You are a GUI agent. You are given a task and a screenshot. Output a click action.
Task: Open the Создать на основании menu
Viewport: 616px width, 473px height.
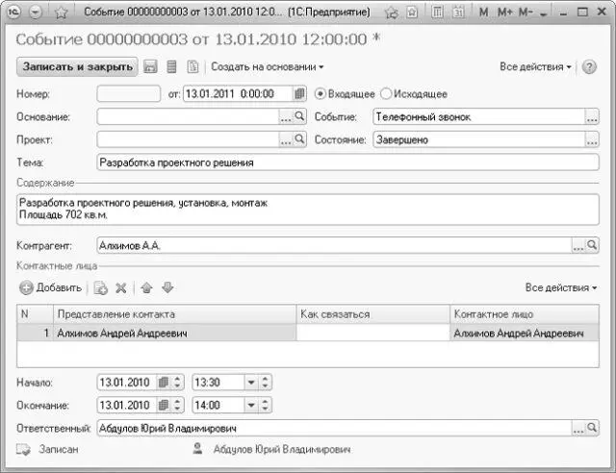point(268,66)
